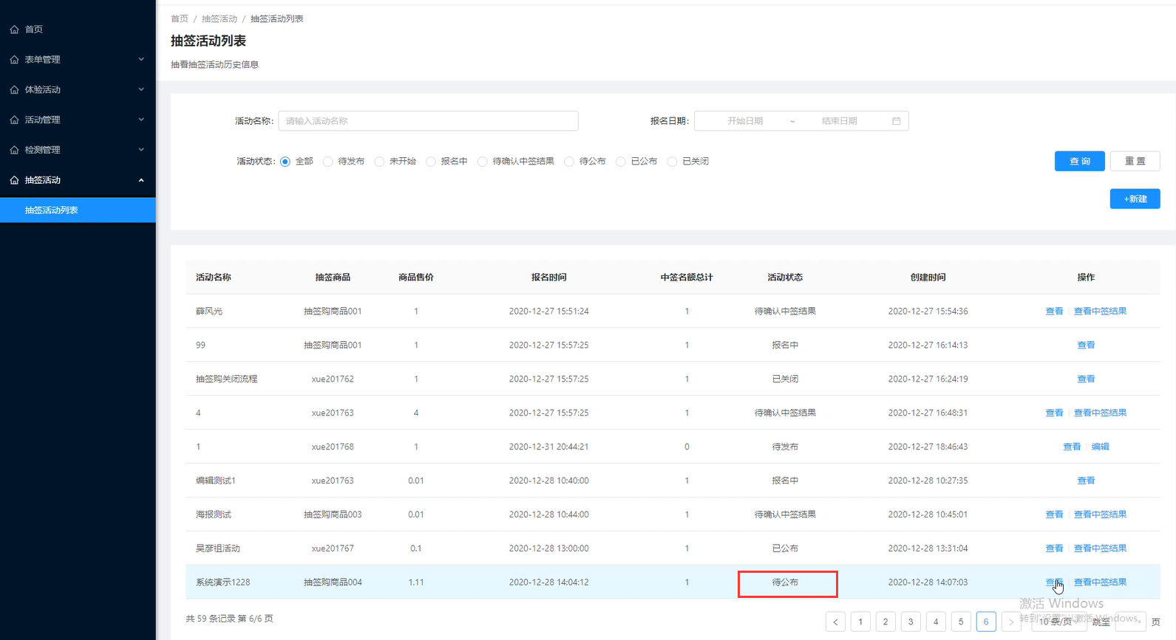Image resolution: width=1176 pixels, height=640 pixels.
Task: Click 查看 for 抽签购关闭流程 row
Action: pos(1086,379)
